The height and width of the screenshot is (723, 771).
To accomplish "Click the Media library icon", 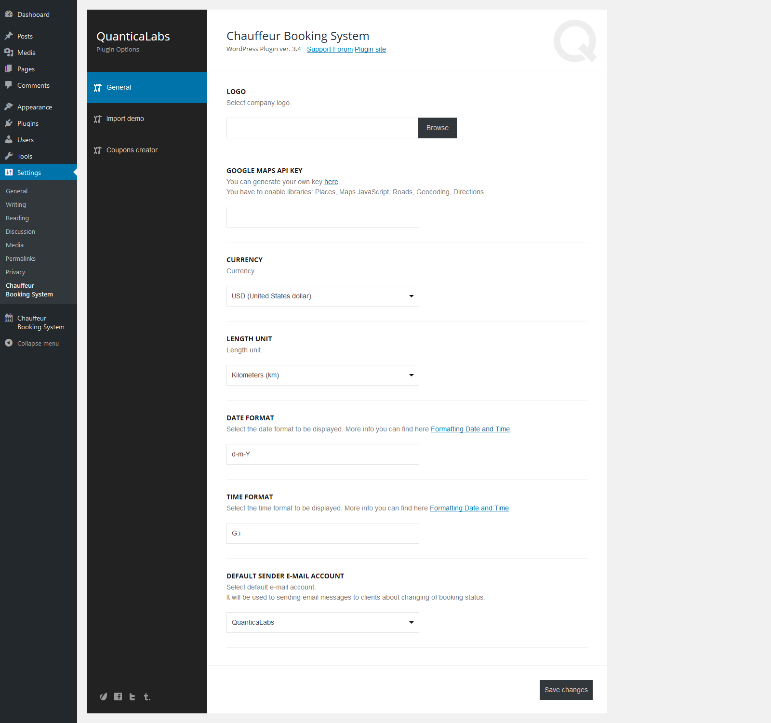I will [9, 52].
